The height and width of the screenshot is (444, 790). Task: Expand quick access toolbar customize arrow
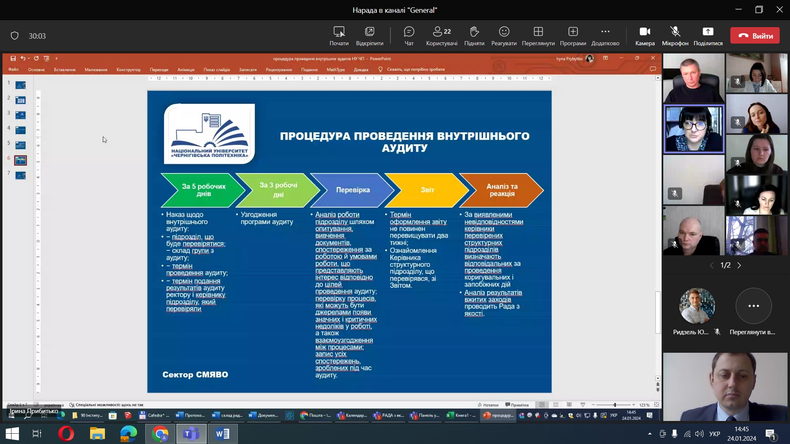coord(56,58)
